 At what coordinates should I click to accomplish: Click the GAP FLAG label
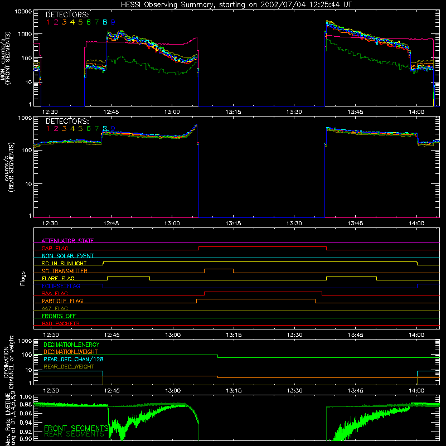pyautogui.click(x=55, y=248)
